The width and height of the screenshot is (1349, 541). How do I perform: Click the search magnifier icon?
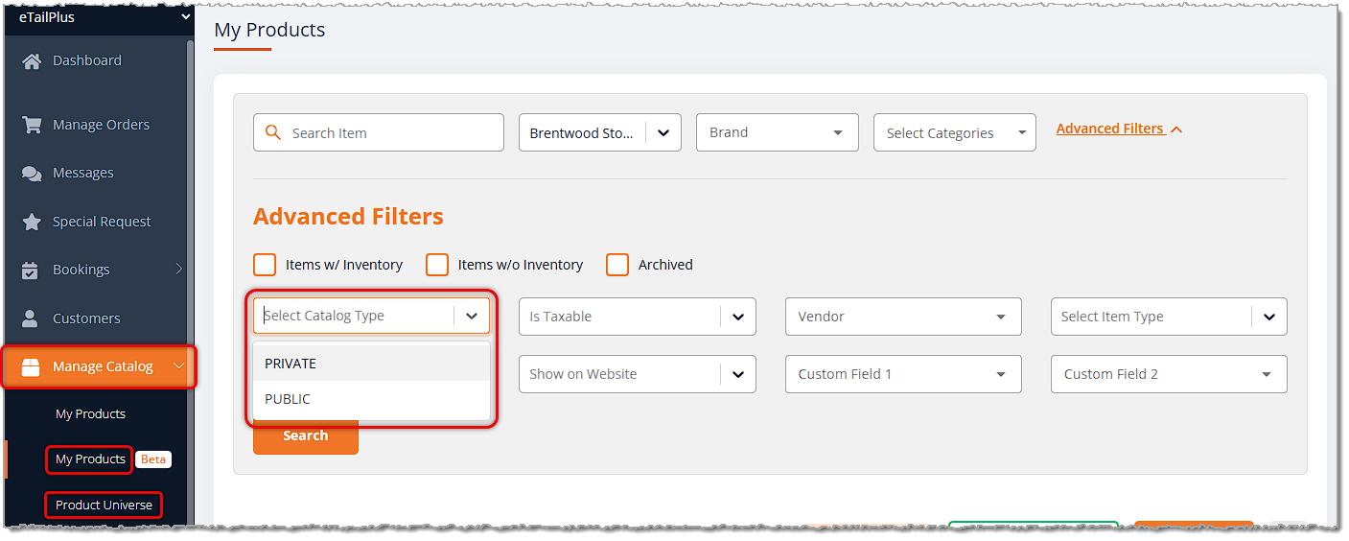click(273, 132)
